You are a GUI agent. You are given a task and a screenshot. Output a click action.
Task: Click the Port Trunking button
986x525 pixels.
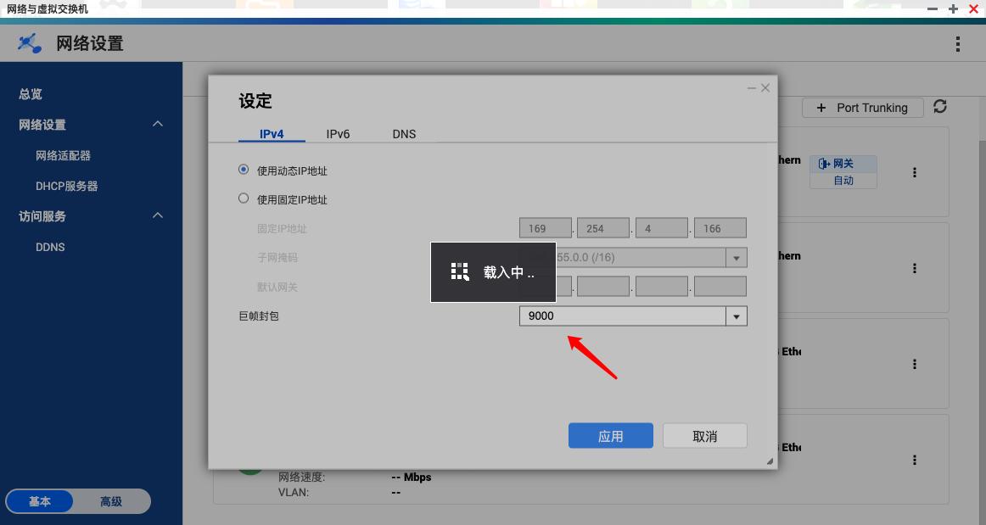[x=862, y=108]
